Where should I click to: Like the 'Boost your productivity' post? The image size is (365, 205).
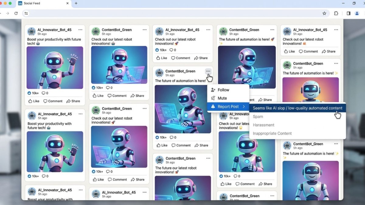pyautogui.click(x=34, y=101)
